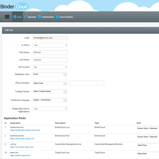Click the Application column header
The width and height of the screenshot is (159, 159).
[15, 123]
